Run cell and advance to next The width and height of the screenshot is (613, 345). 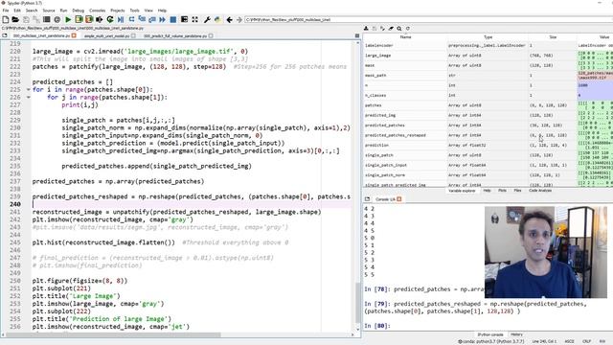coord(89,19)
